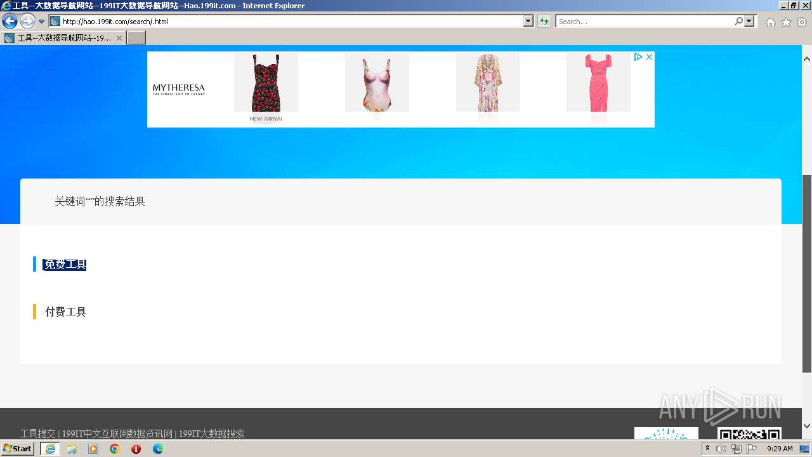
Task: Open the network tray icon
Action: click(736, 449)
